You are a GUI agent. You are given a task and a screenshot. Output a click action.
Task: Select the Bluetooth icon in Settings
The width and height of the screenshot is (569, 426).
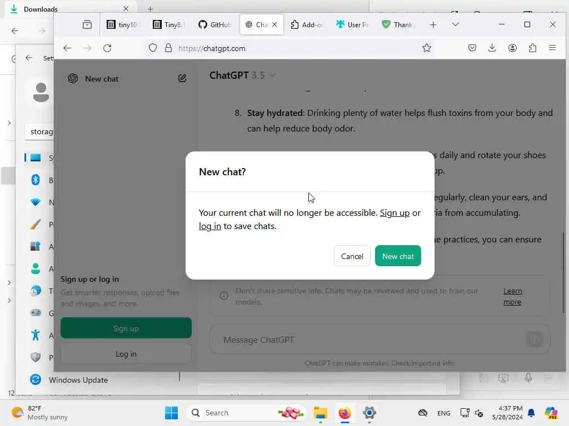35,180
